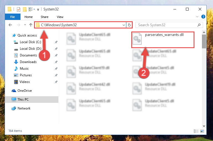Click the Videos film strip icon
This screenshot has width=213, height=141.
(x=16, y=82)
